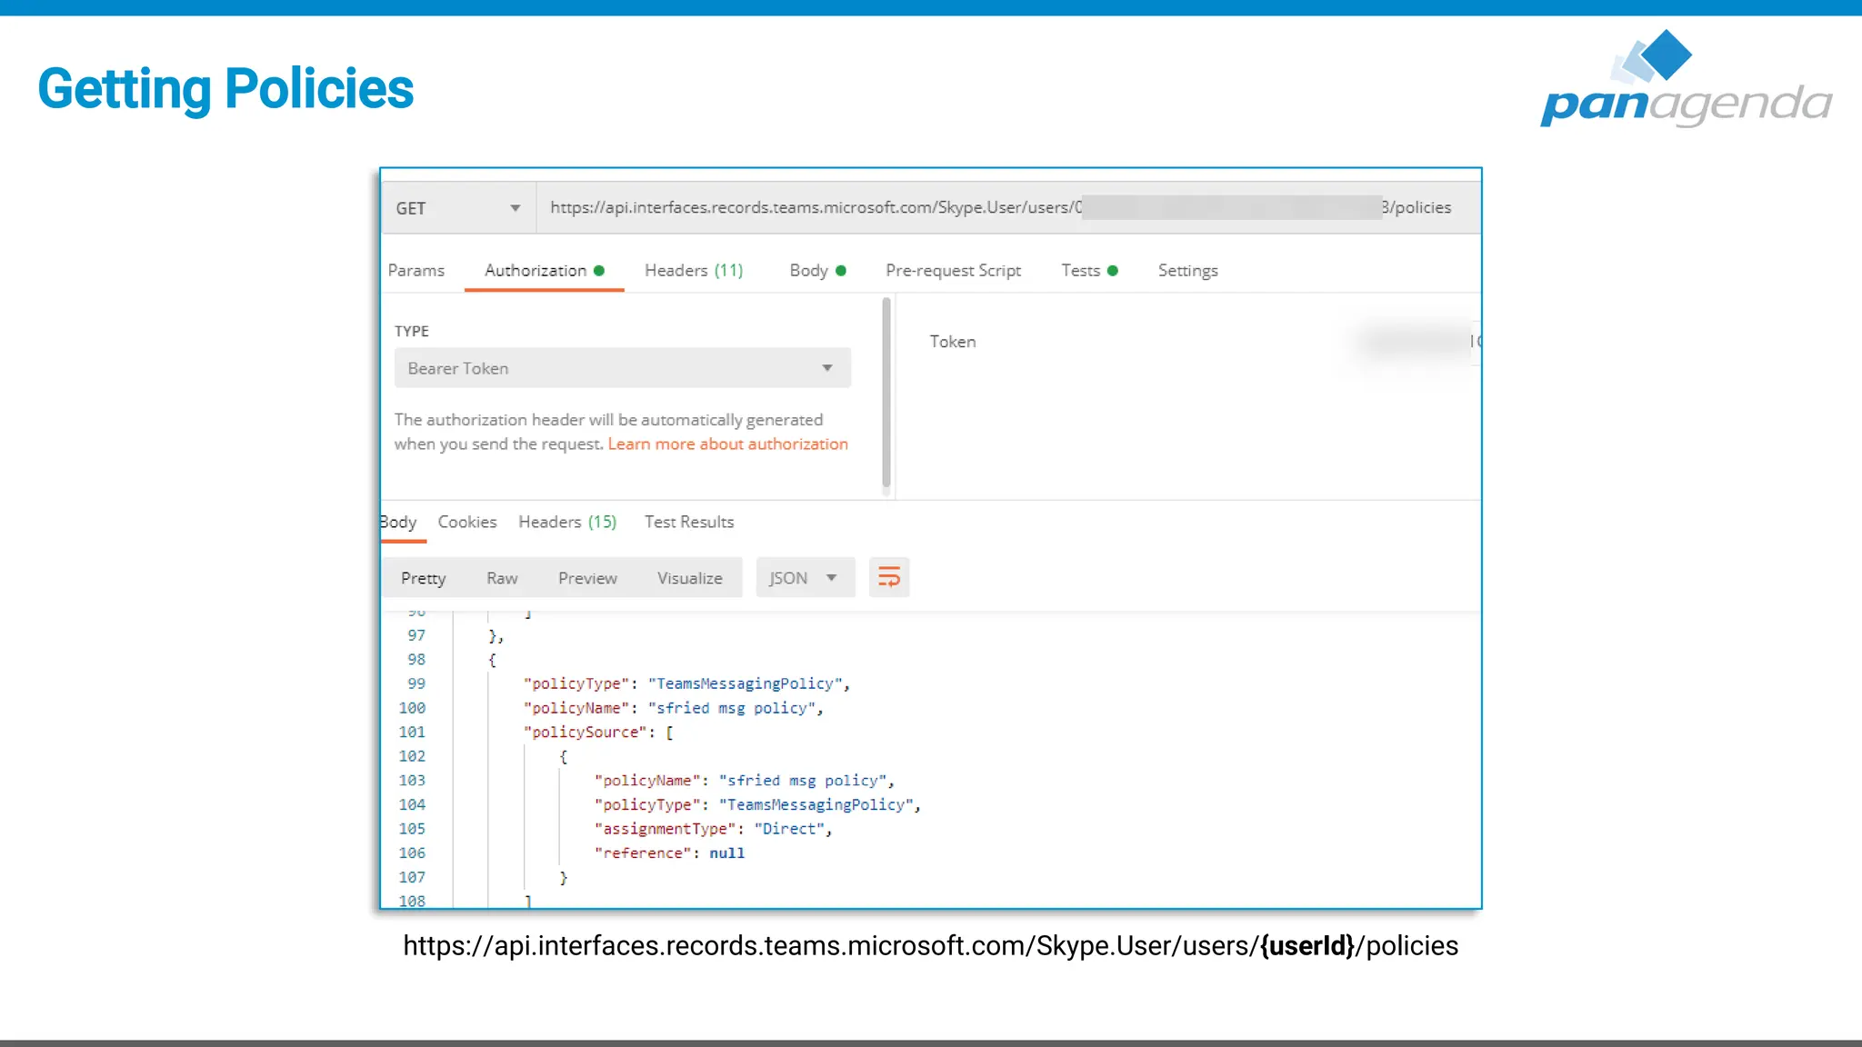Choose the Raw response view
Viewport: 1862px width, 1047px height.
point(502,578)
